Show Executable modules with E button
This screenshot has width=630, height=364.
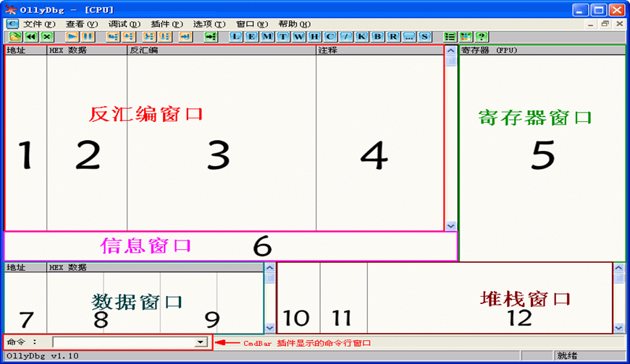coord(251,37)
